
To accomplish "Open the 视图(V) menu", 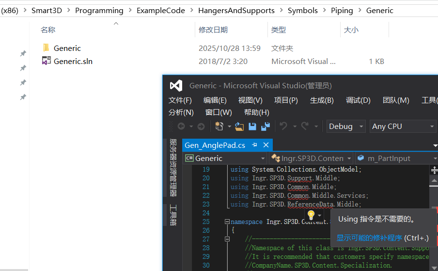I will tap(250, 100).
